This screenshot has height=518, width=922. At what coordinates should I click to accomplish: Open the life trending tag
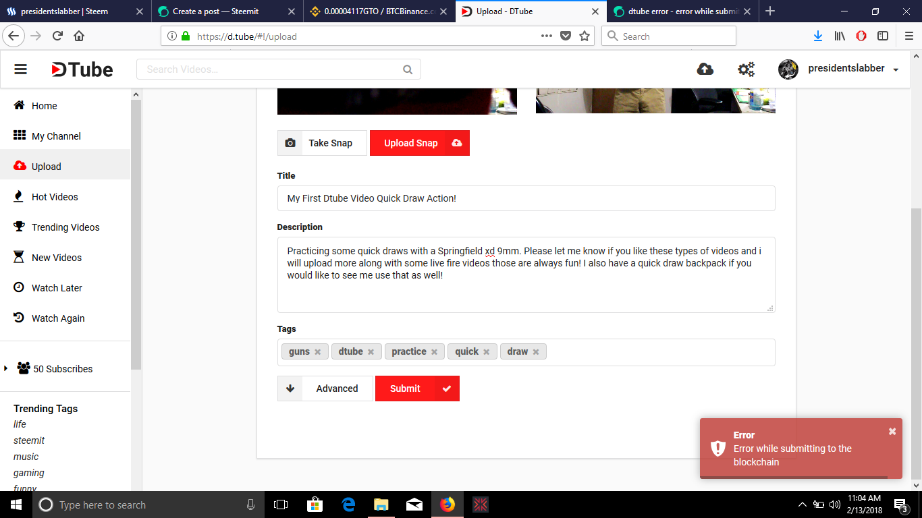tap(20, 424)
